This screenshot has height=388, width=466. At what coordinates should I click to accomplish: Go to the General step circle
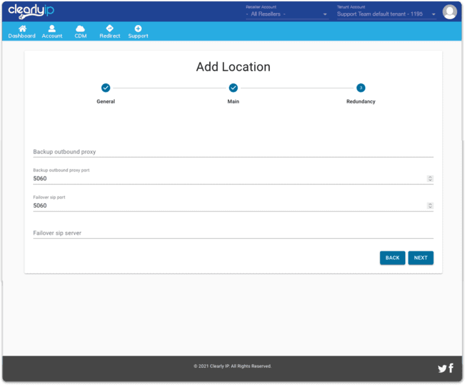105,88
